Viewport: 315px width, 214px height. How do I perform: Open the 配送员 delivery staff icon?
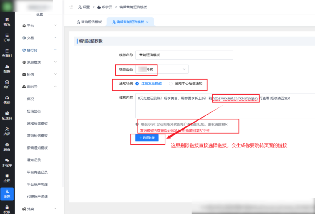click(7, 115)
